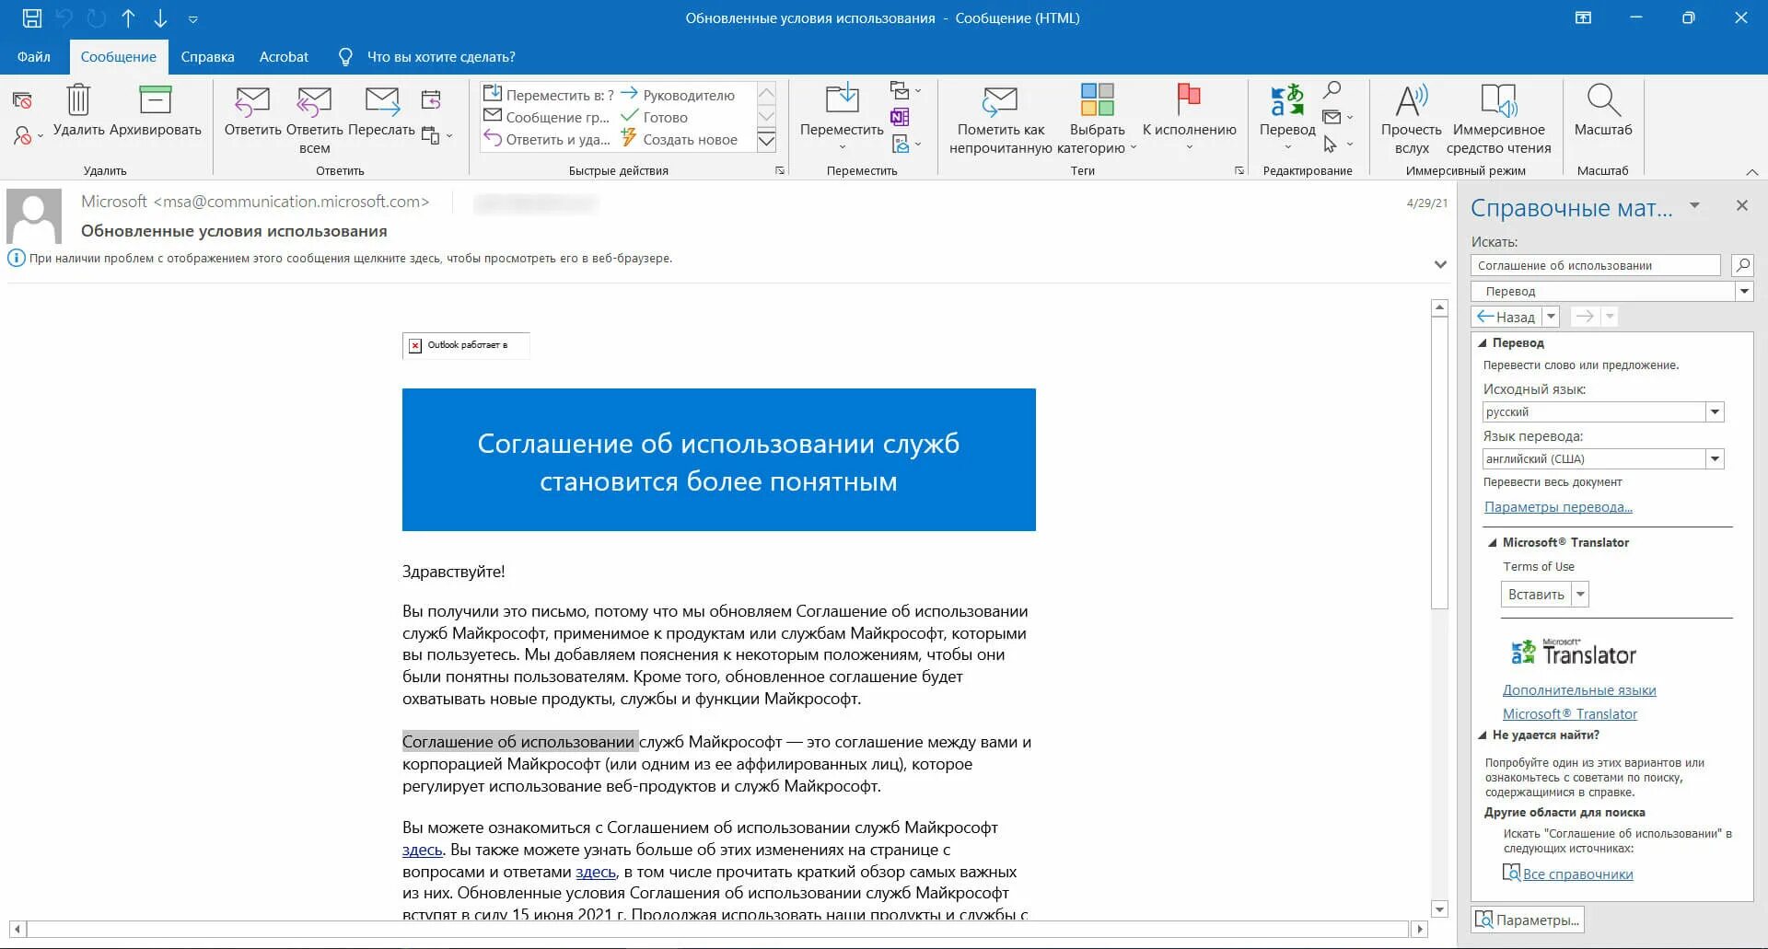Click the 'здесь' link after 'вопросами и ответами'

click(x=596, y=872)
